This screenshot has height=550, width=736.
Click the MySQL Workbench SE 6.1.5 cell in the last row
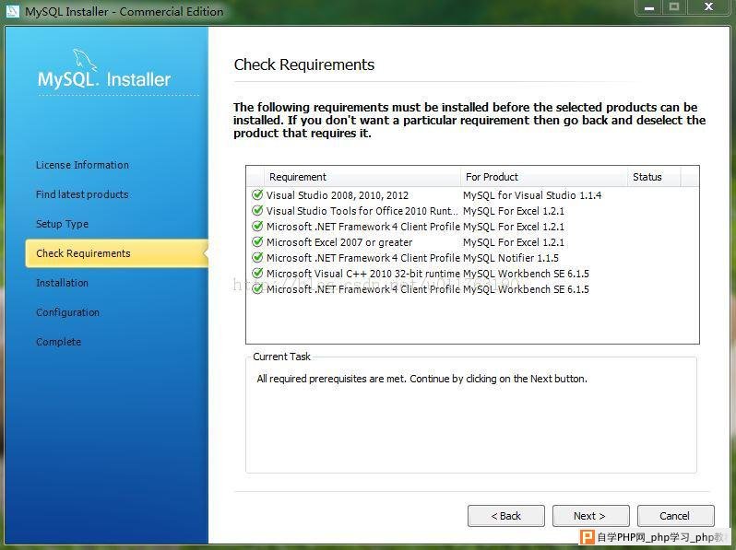pyautogui.click(x=526, y=289)
